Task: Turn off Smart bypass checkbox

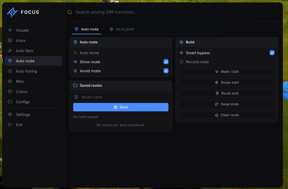Action: click(272, 53)
